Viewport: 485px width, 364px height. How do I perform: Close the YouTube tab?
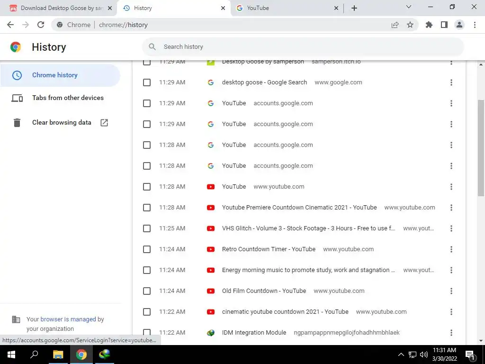pyautogui.click(x=336, y=8)
